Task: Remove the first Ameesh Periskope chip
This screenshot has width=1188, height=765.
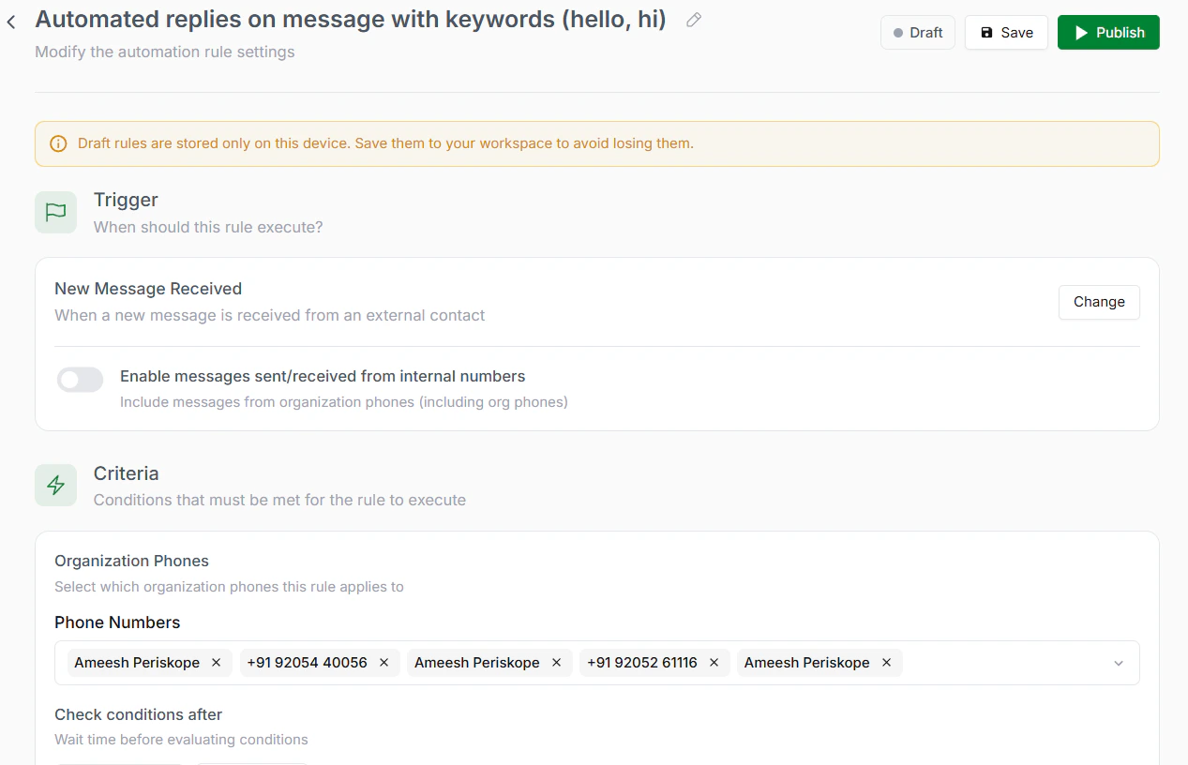Action: pos(216,662)
